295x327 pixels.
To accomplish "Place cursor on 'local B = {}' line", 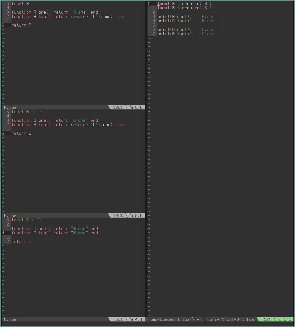I will point(26,112).
